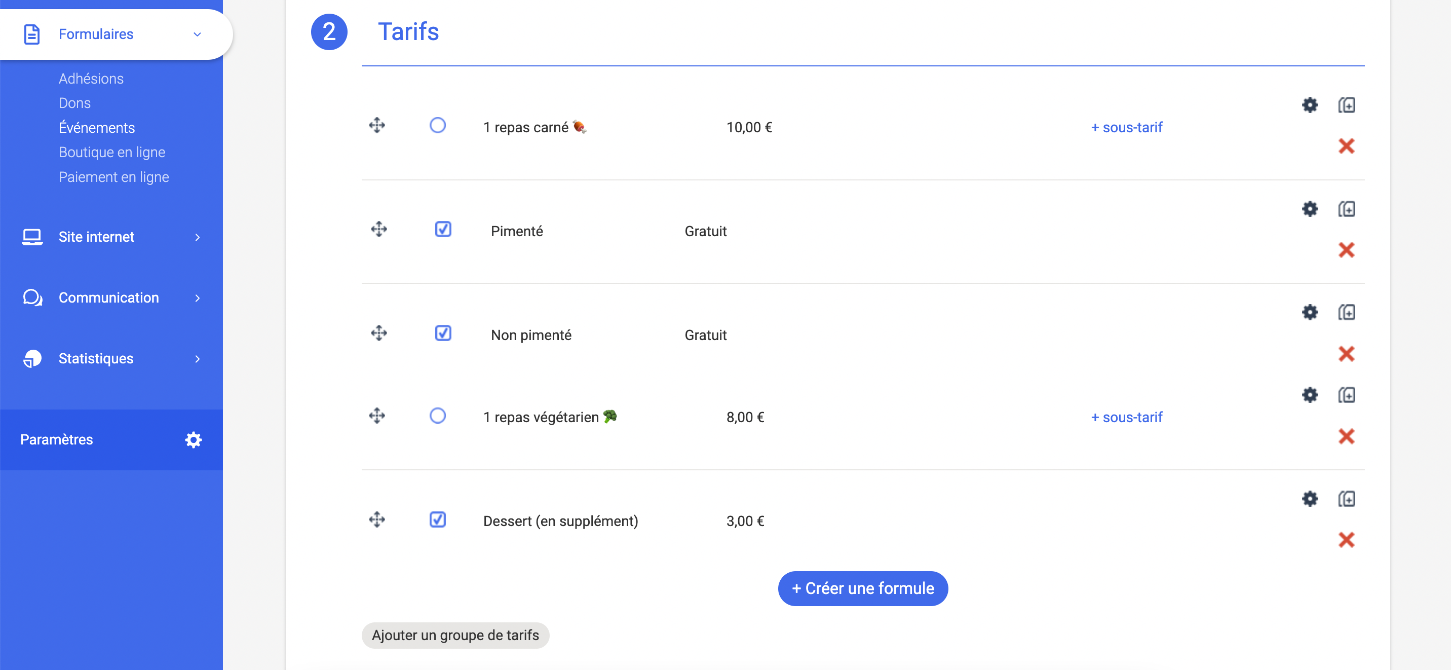Click the 10,00 € price

point(749,127)
